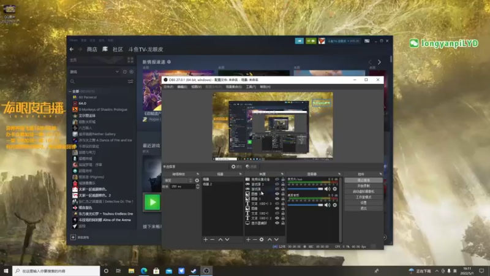Click the 停止推流 button in OBS controls
Image resolution: width=490 pixels, height=276 pixels.
pyautogui.click(x=363, y=180)
